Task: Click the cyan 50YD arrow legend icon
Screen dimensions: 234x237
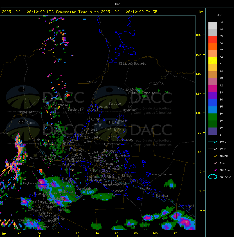Action: pyautogui.click(x=213, y=142)
